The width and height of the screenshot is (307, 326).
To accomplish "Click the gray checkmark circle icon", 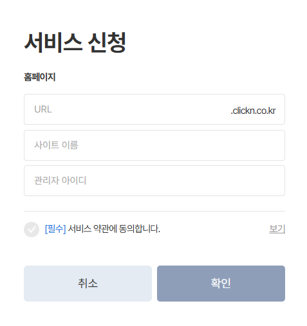I will [x=32, y=230].
